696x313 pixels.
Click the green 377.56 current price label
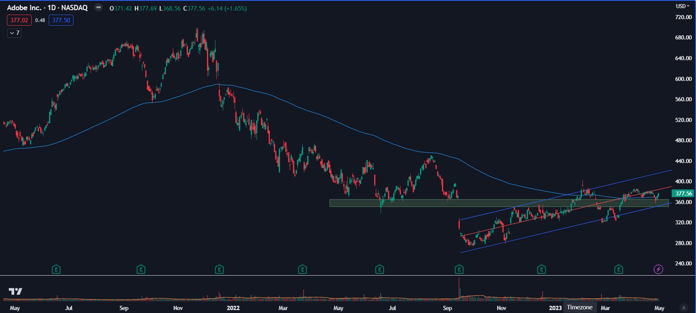[682, 193]
